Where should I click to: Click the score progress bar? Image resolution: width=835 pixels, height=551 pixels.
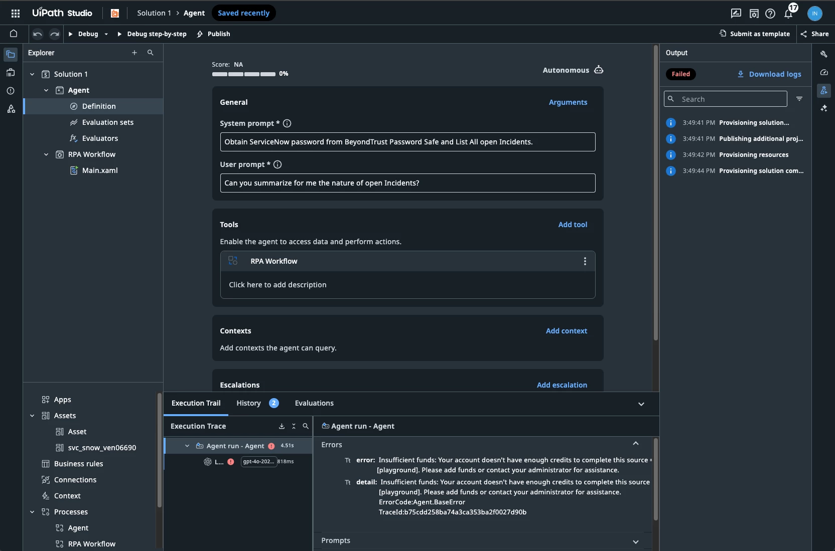(243, 74)
